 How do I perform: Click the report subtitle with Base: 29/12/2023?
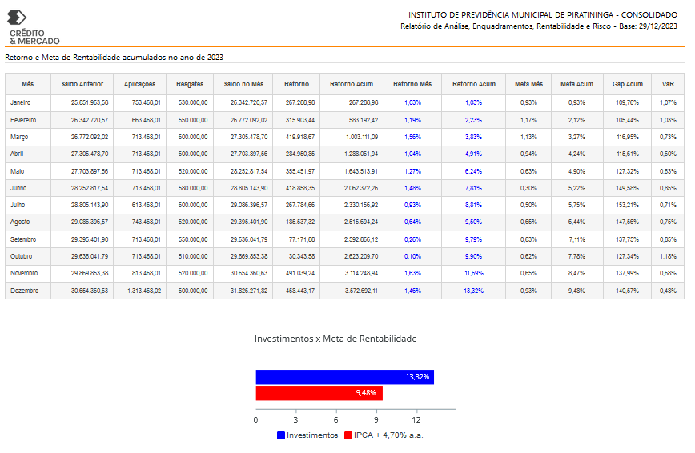[539, 26]
